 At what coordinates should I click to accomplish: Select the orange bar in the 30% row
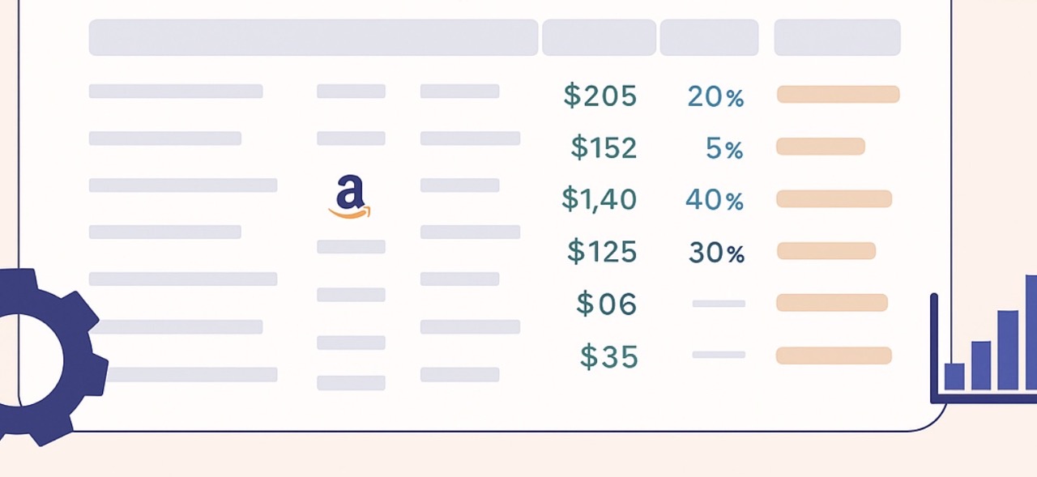[x=826, y=251]
